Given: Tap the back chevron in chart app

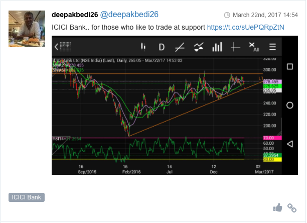Looking at the screenshot, I should click(56, 47).
